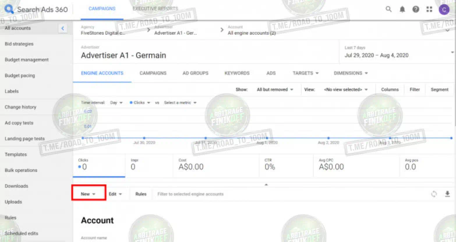The image size is (456, 242).
Task: Select the Campaigns sub-tab under Advertiser
Action: (x=153, y=73)
